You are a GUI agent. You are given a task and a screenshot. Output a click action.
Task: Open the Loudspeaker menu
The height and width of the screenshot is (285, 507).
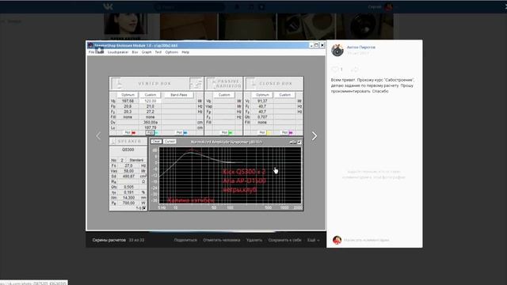[118, 52]
